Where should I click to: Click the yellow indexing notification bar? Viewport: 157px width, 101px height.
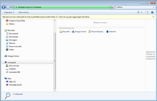[x=46, y=17]
